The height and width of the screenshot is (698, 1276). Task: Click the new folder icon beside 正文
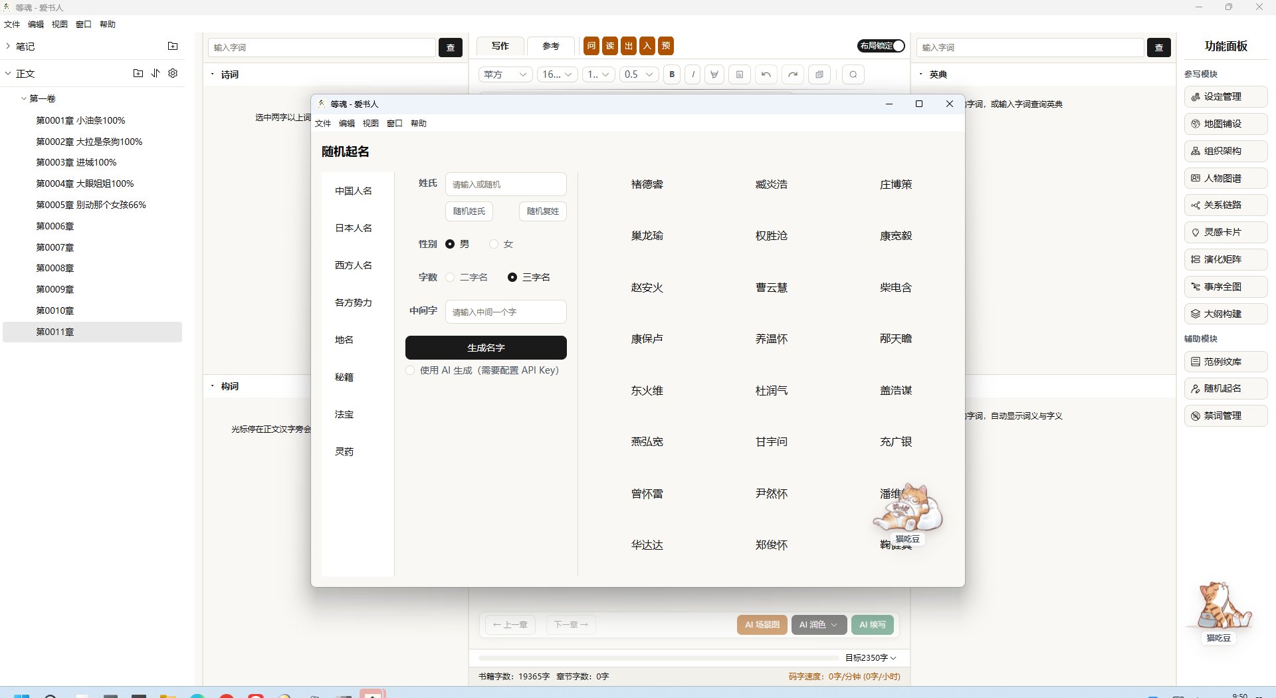pos(138,73)
